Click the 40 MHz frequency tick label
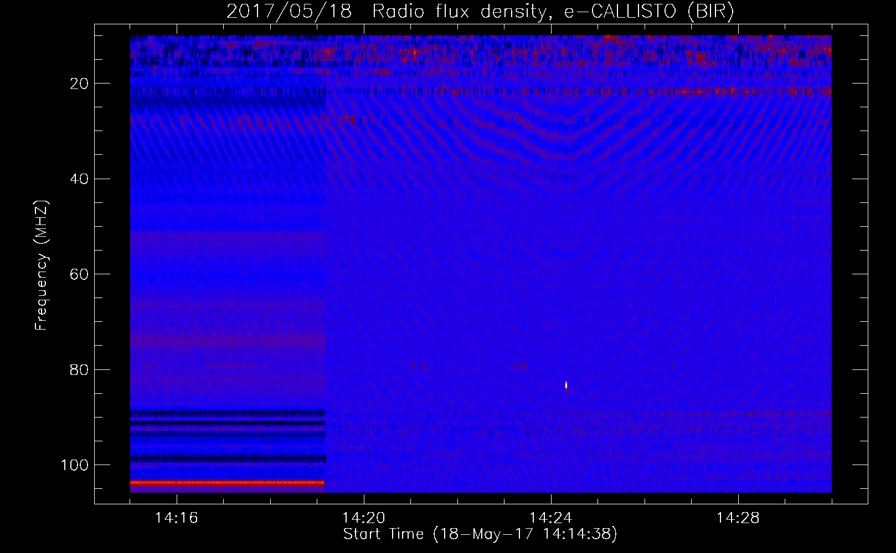This screenshot has height=553, width=896. coord(79,179)
